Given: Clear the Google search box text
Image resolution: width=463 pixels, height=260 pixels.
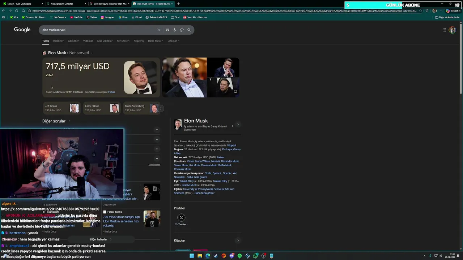Looking at the screenshot, I should click(158, 30).
